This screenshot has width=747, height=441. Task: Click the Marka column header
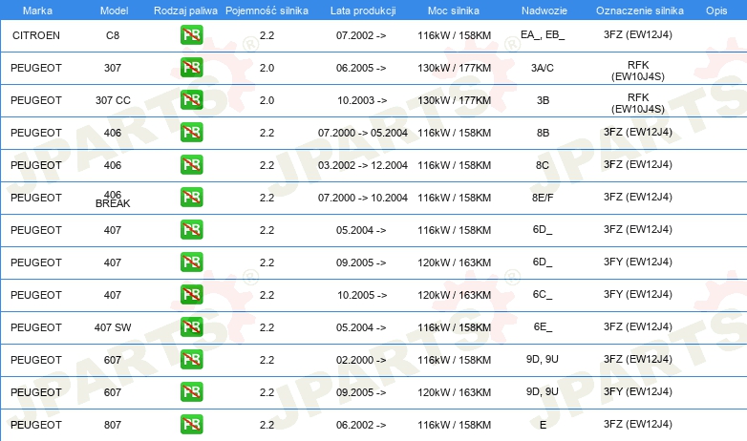37,10
